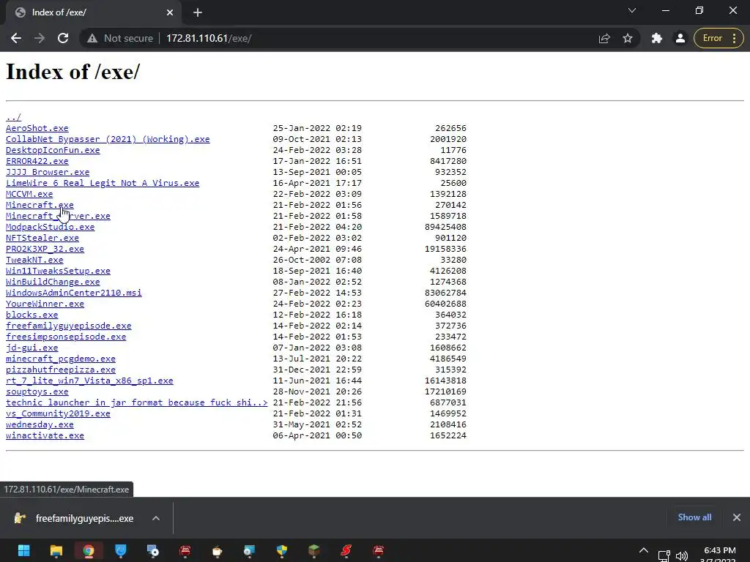
Task: Click the share page icon in address bar
Action: click(x=604, y=38)
